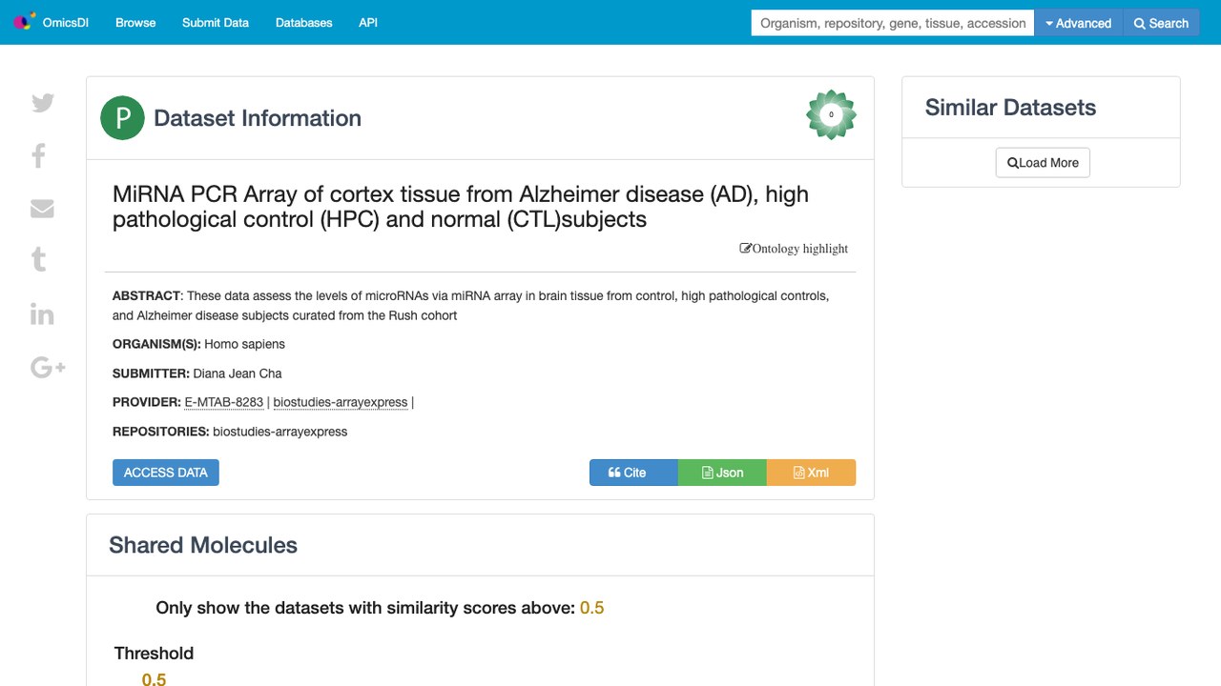Click the Threshold label
This screenshot has width=1221, height=686.
(x=154, y=654)
